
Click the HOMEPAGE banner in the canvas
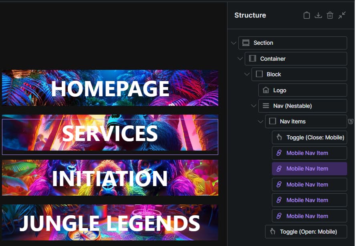(110, 88)
